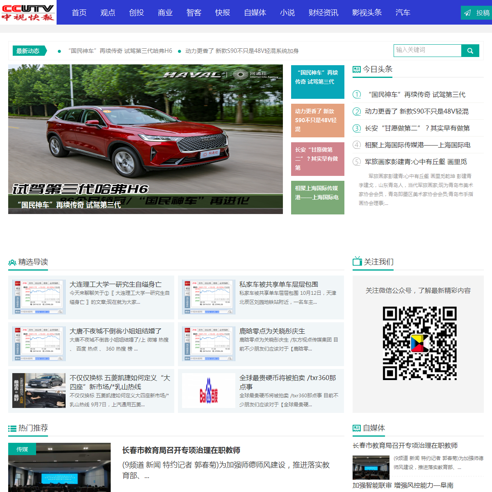Click the 传媒 tag on meeting photo
Image resolution: width=492 pixels, height=492 pixels.
22,449
